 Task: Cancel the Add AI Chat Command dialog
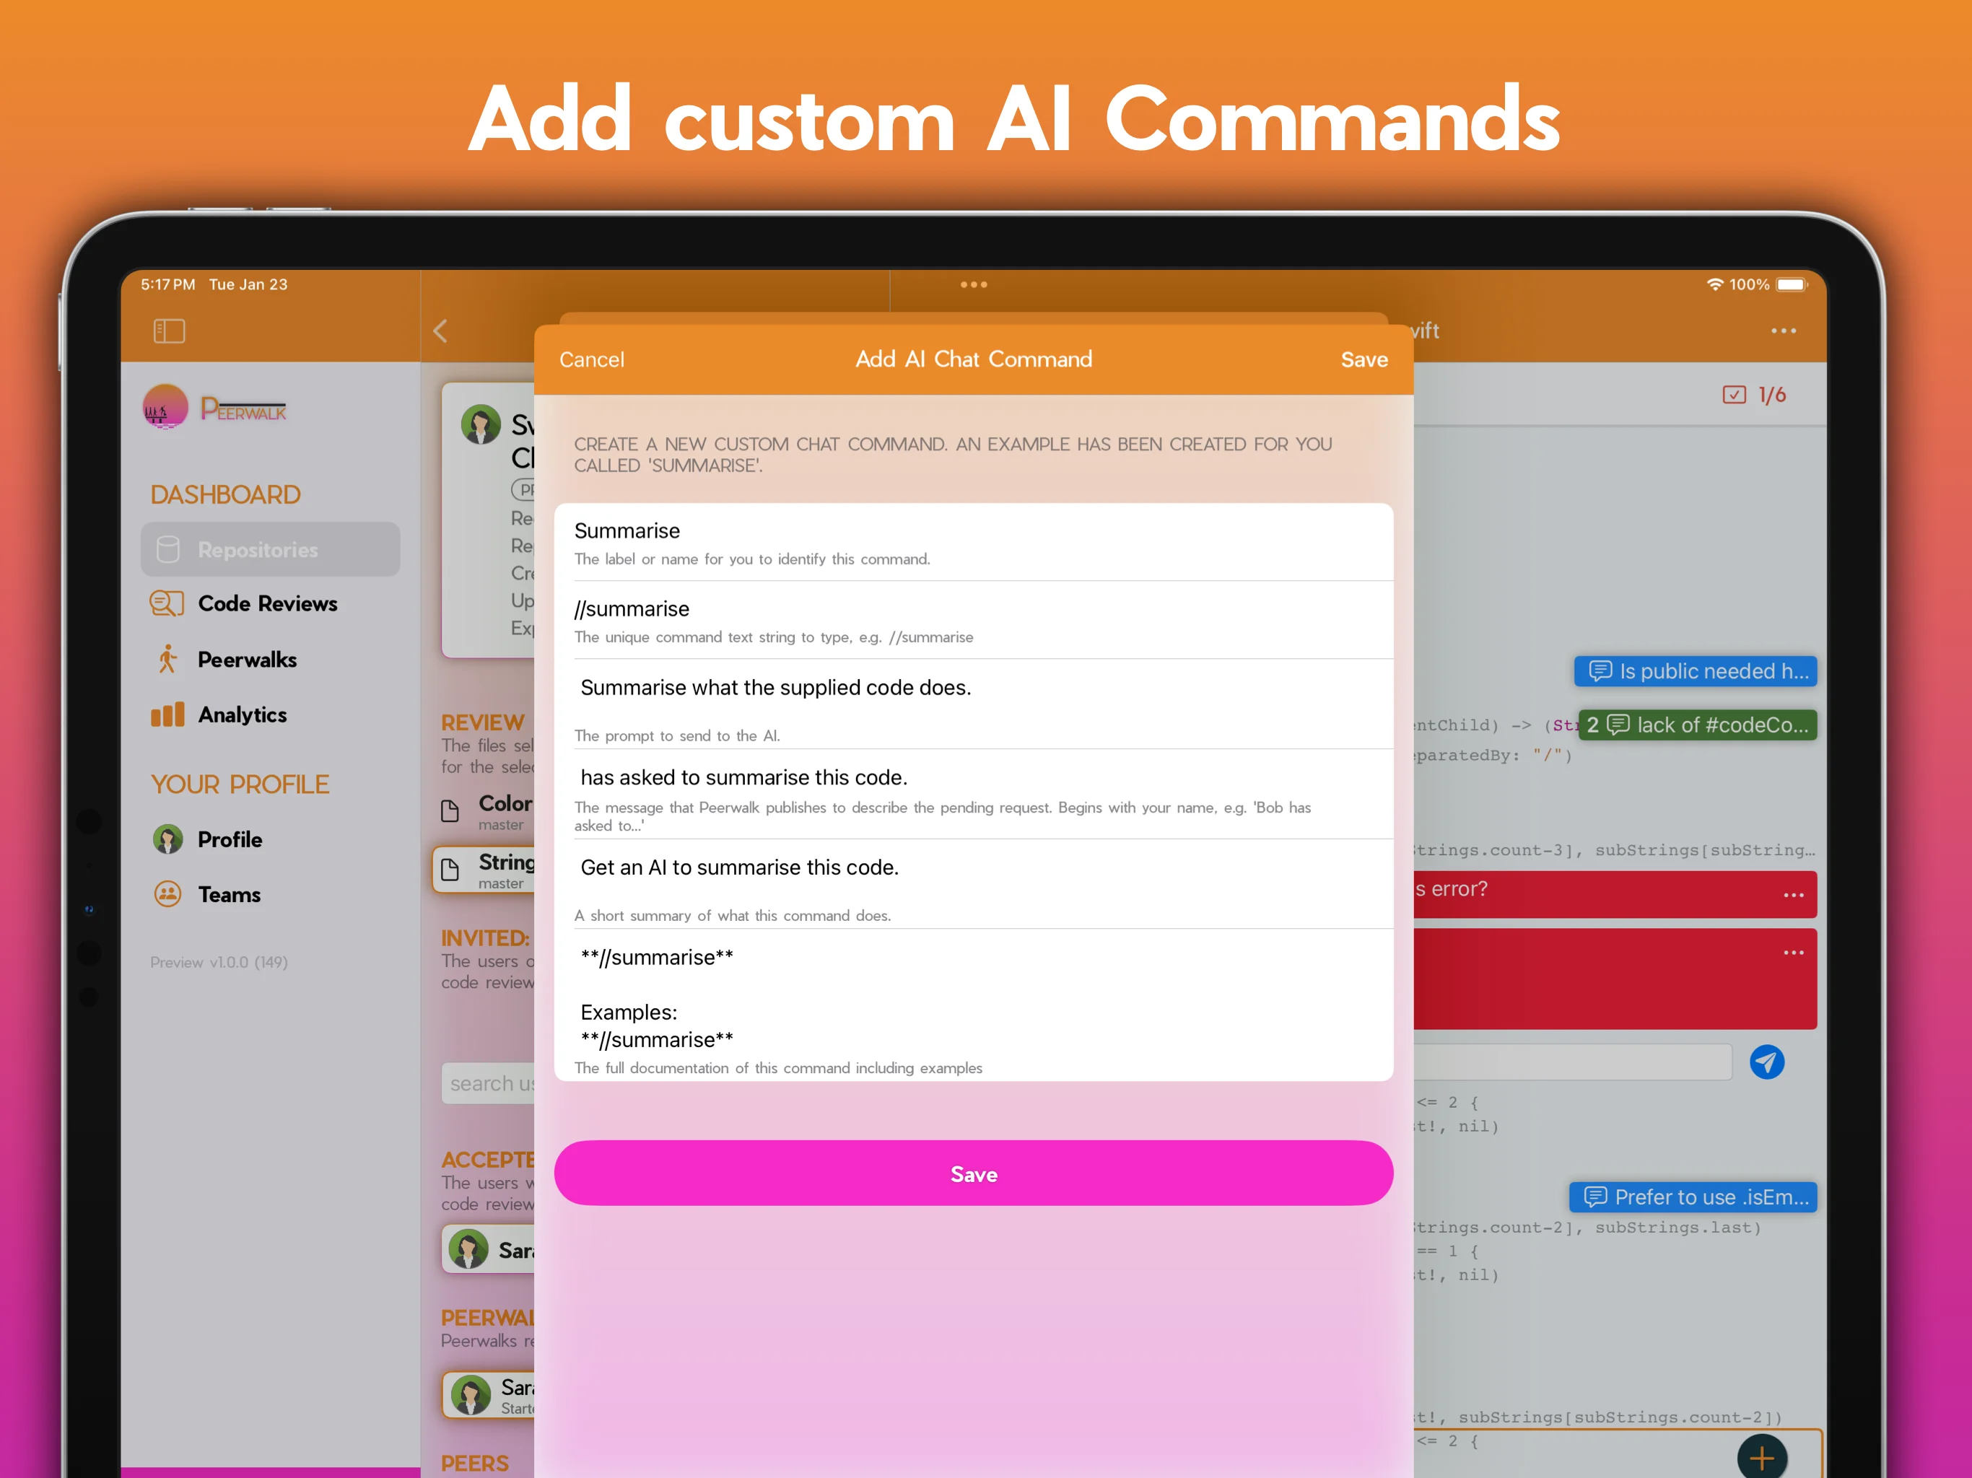click(x=591, y=359)
